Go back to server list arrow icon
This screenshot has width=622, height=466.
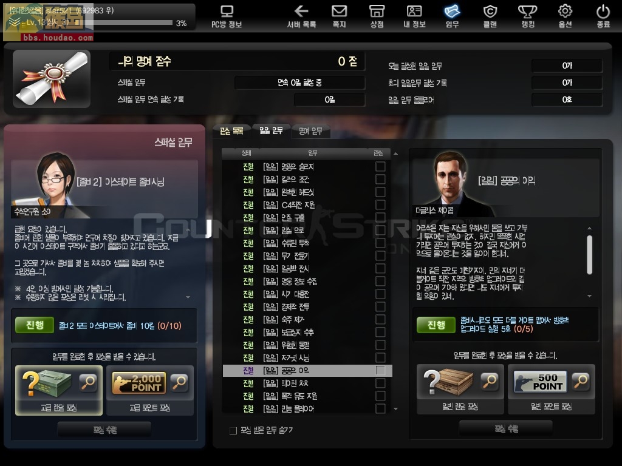(x=301, y=11)
